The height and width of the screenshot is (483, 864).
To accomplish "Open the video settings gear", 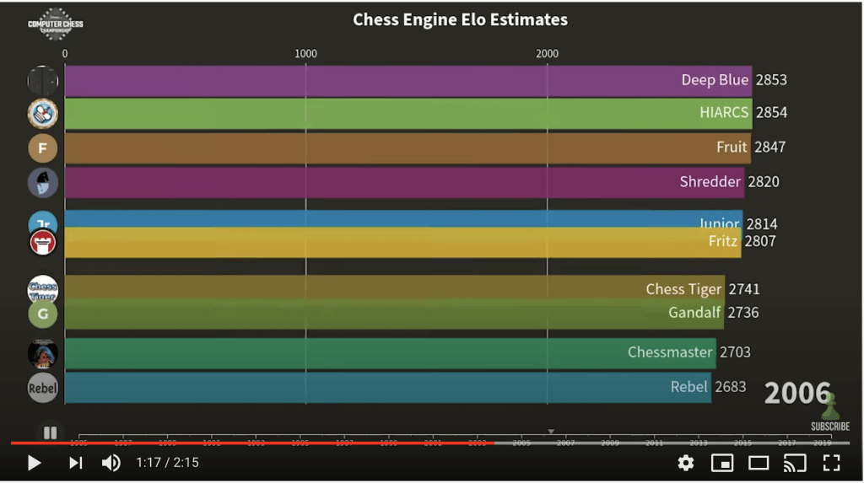I will point(686,462).
